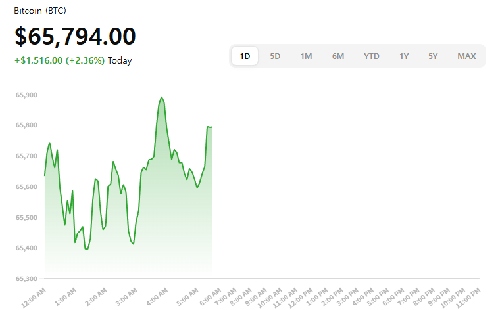Click the 65,300 y-axis label

tap(26, 279)
